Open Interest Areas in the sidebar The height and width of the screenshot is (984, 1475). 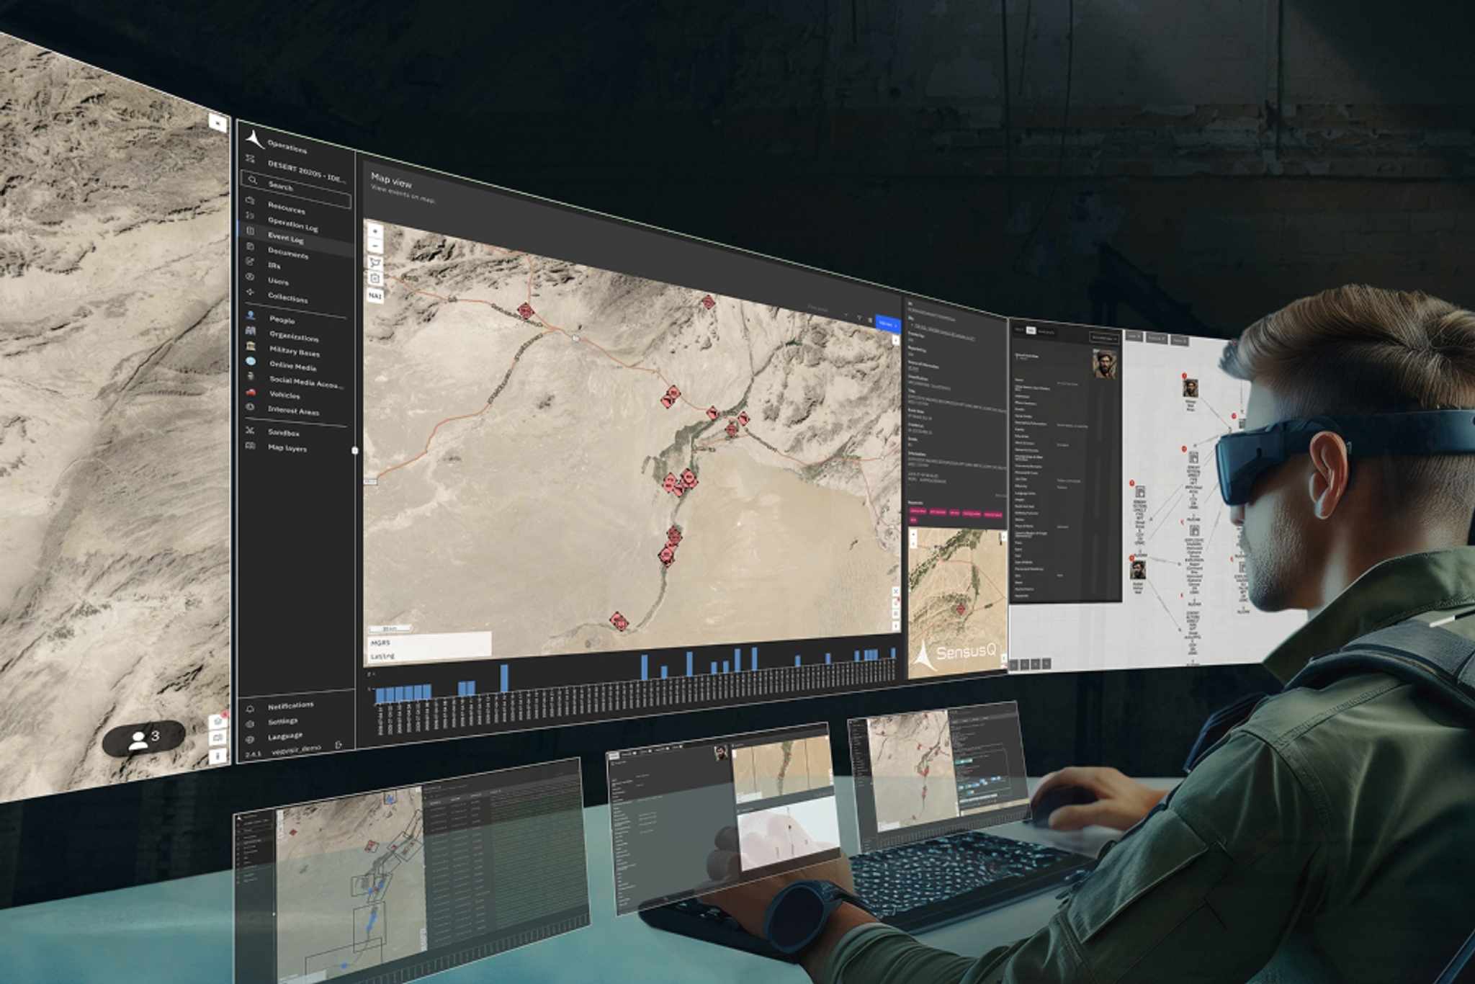pos(293,411)
